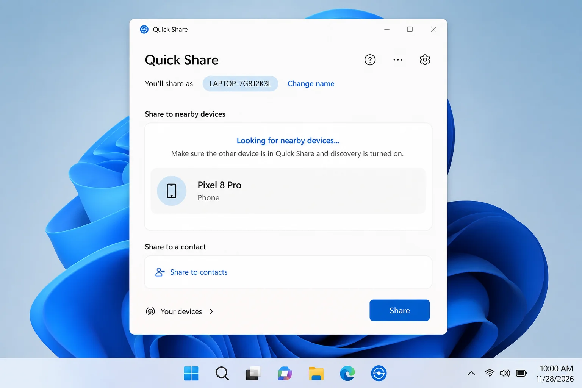Select the LAPTOP-7G8J2K3L device name chip

[x=240, y=84]
